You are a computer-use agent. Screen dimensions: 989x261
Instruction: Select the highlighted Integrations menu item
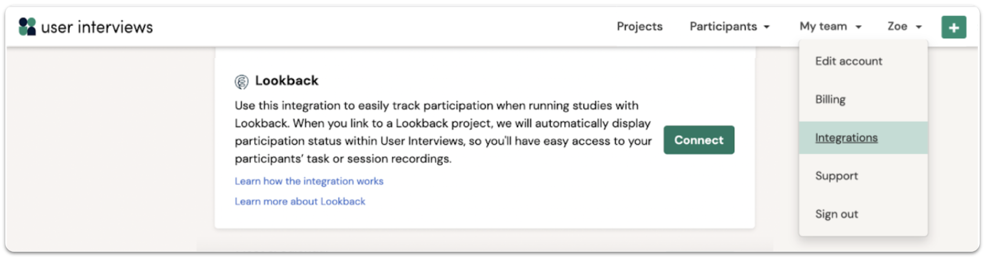[863, 137]
